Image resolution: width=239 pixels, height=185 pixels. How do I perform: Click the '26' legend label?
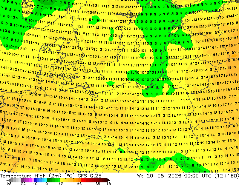79,183
